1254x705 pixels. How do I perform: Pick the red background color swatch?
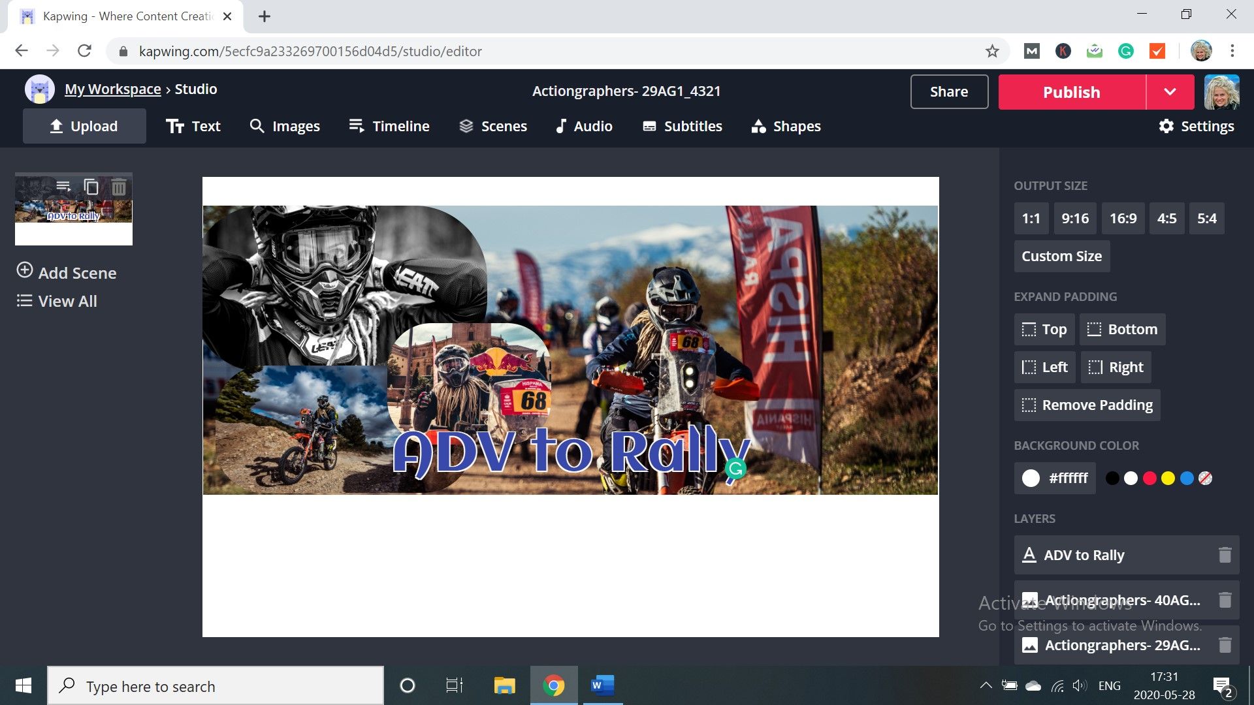1149,478
